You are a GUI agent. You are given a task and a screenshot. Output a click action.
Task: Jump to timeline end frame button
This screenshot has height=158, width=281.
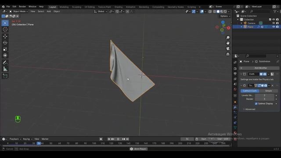[x=127, y=139]
